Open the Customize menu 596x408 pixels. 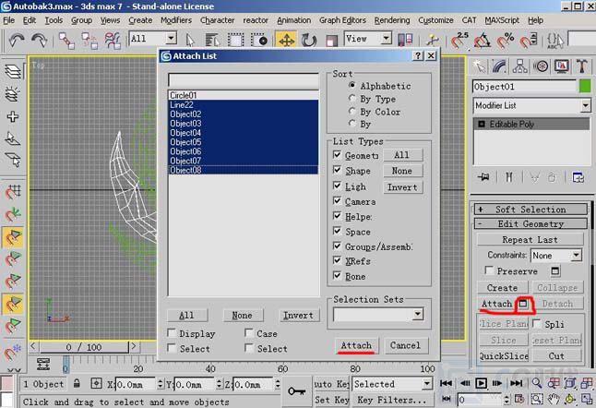point(435,20)
